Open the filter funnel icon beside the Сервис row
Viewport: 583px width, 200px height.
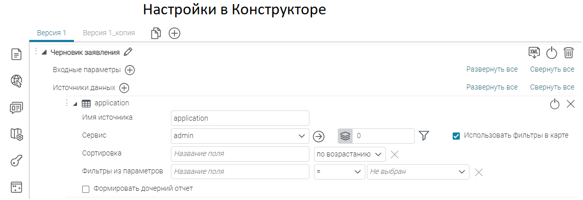click(x=424, y=136)
